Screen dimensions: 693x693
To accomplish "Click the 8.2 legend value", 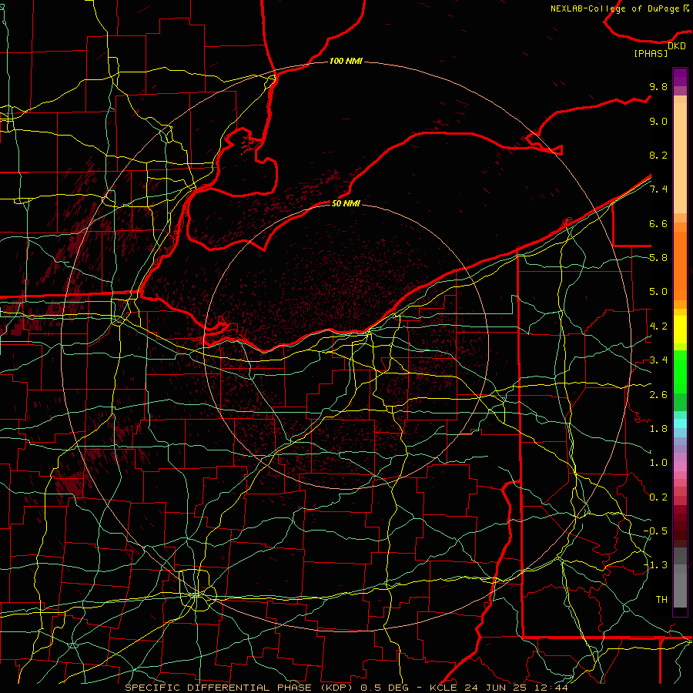I will click(658, 155).
